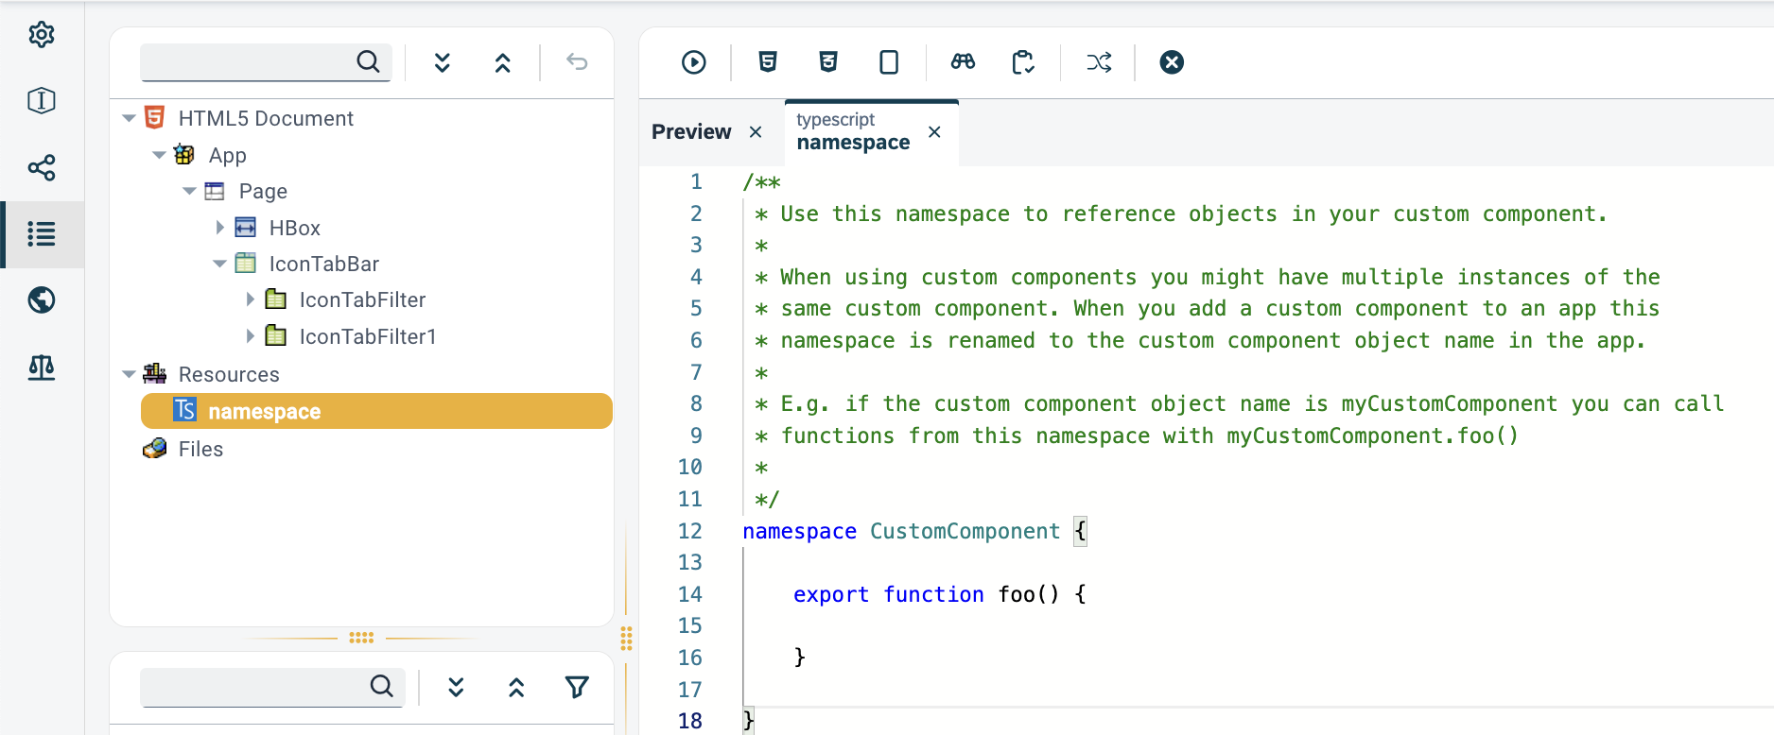Select the HBox tree item
The height and width of the screenshot is (735, 1774).
point(294,228)
